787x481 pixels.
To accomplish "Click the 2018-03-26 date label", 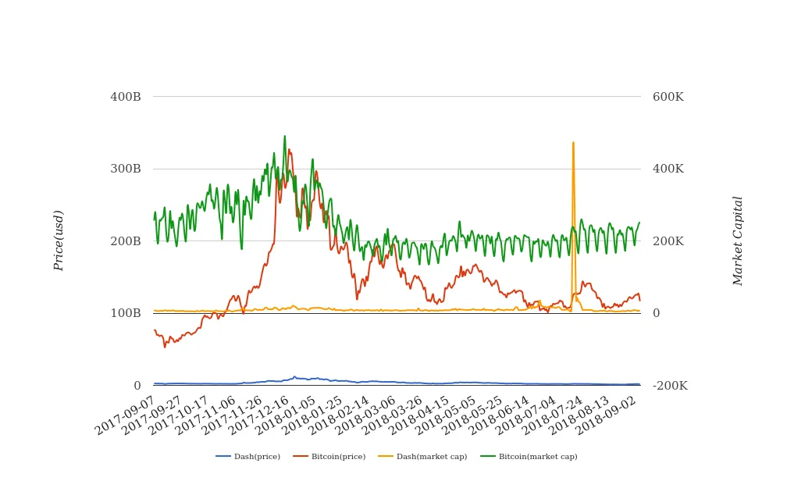I will coord(391,415).
